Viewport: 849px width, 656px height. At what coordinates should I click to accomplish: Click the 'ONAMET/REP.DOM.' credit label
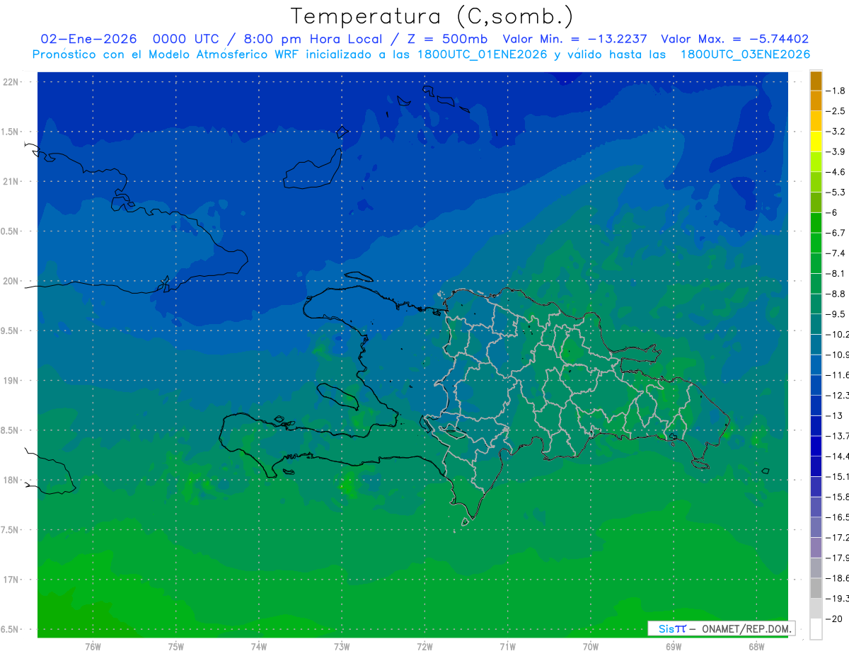747,628
